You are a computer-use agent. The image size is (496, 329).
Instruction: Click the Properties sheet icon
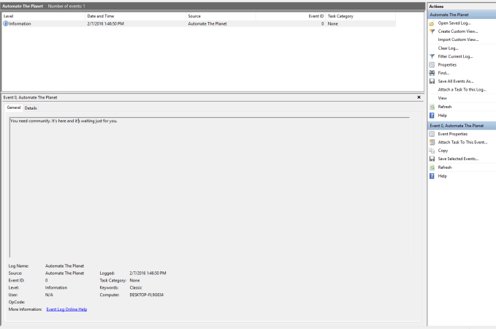432,65
